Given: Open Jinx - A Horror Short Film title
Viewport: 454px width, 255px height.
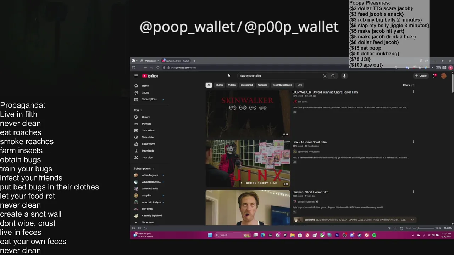Looking at the screenshot, I should (x=310, y=142).
